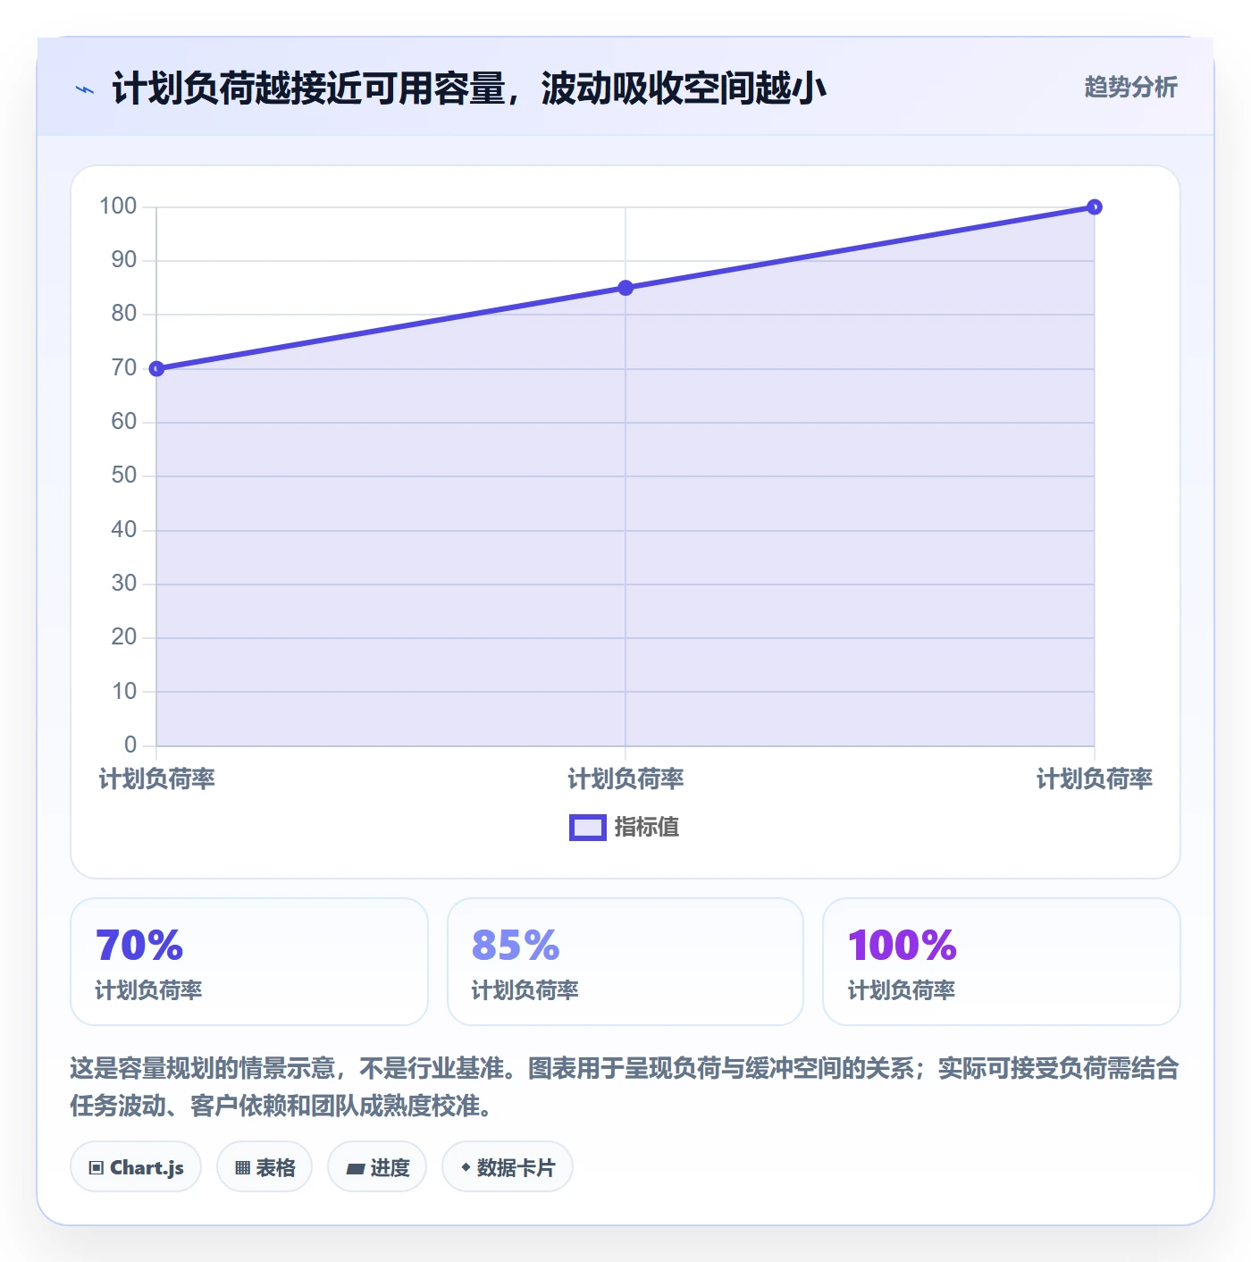The image size is (1251, 1262).
Task: Click the y-axis label 50
Action: [x=124, y=475]
